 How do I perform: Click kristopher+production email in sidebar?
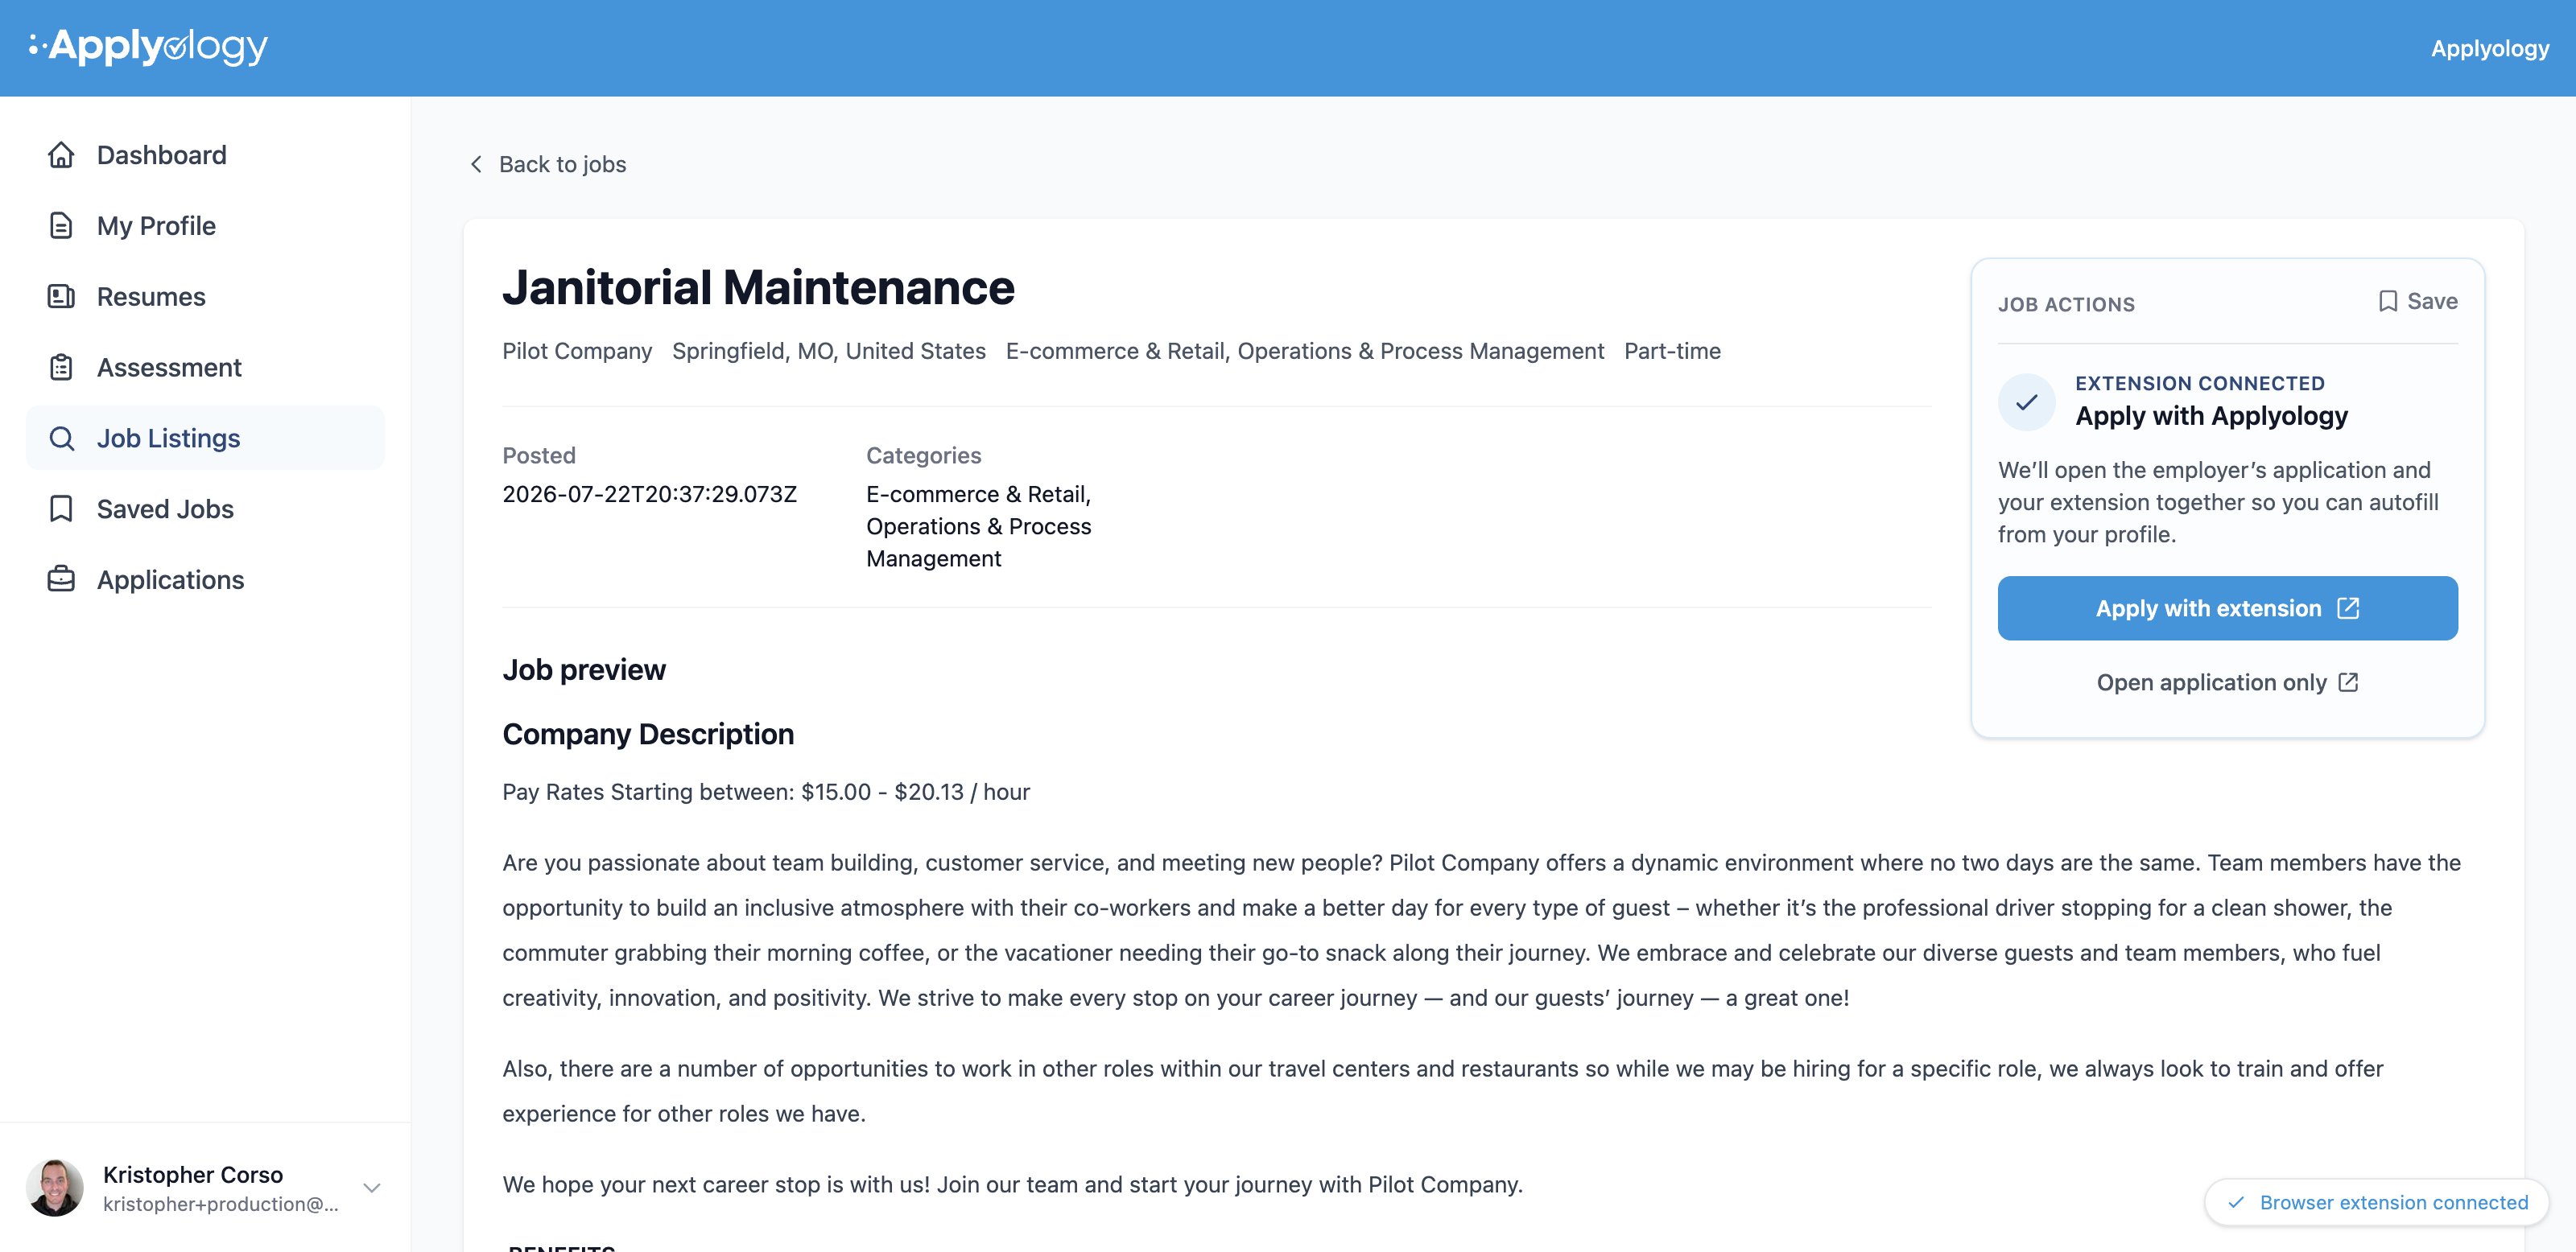pos(221,1204)
